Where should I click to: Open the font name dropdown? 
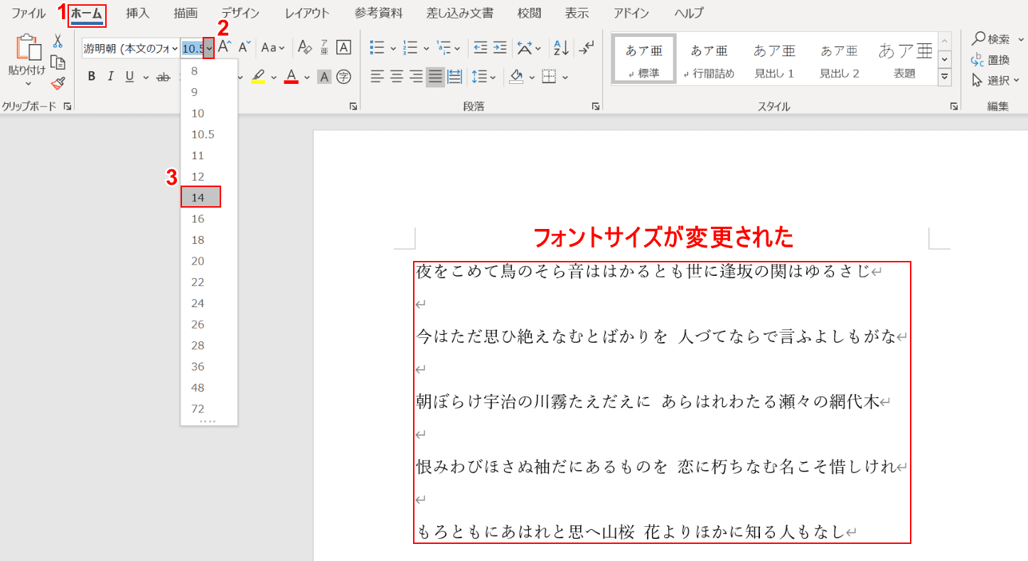click(x=174, y=48)
